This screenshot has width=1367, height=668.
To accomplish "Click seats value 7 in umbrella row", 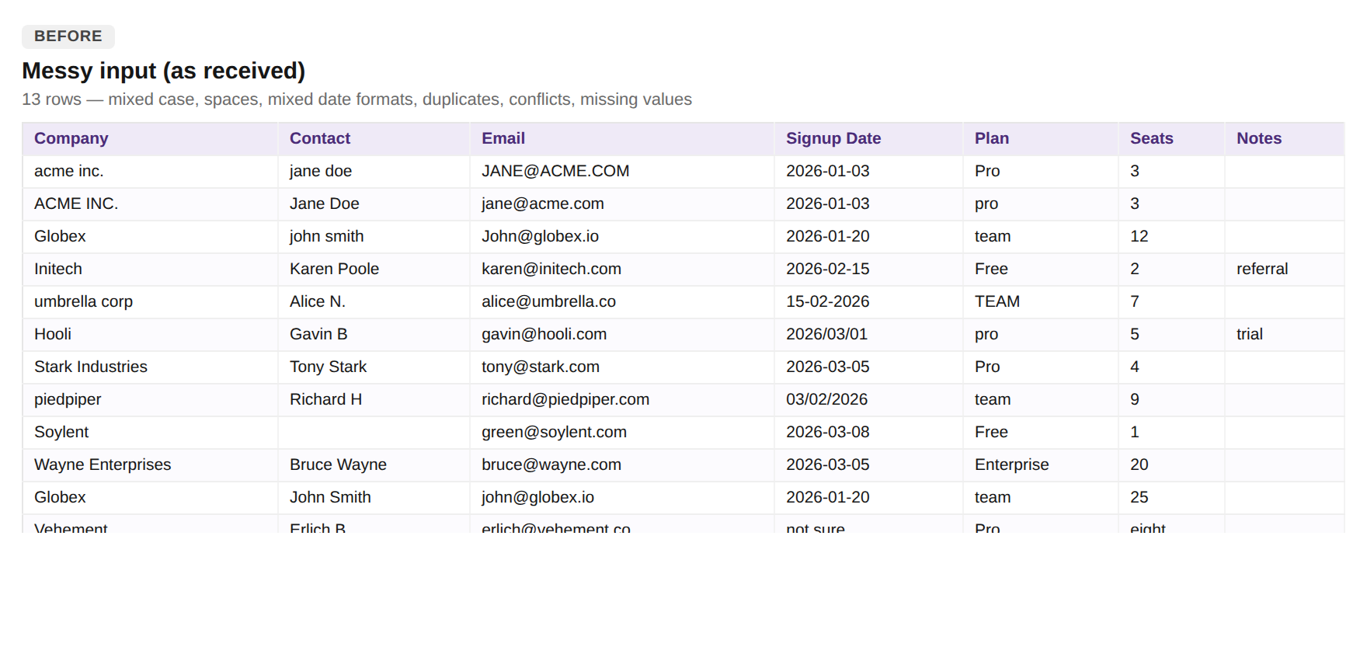I will (x=1171, y=302).
